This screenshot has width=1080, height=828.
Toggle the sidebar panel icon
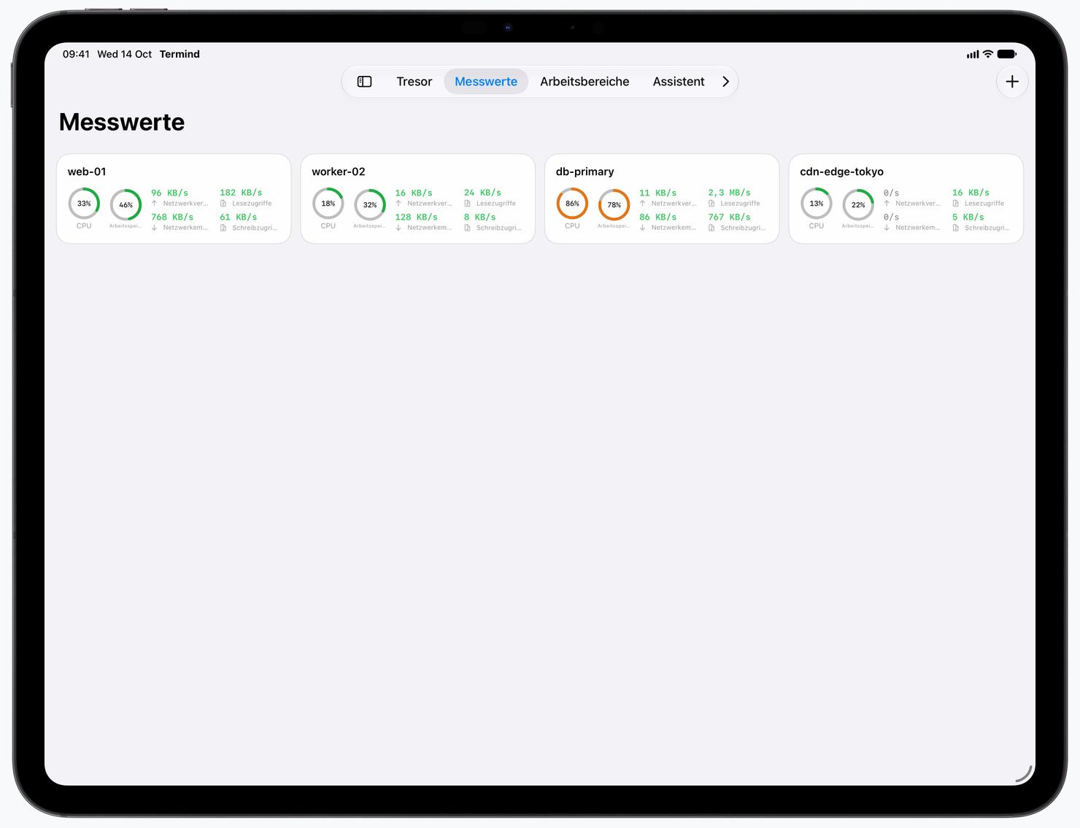pos(364,82)
